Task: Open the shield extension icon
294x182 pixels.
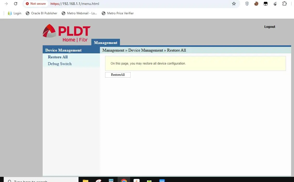Action: (x=247, y=4)
